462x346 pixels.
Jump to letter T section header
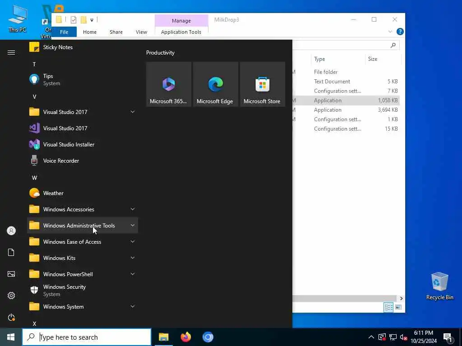point(34,64)
